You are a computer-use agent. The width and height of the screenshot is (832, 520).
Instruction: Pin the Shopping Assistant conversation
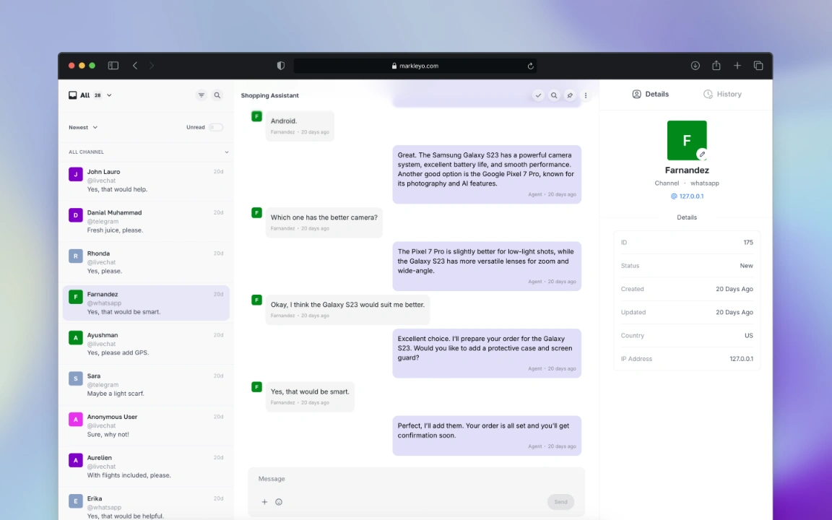point(570,95)
